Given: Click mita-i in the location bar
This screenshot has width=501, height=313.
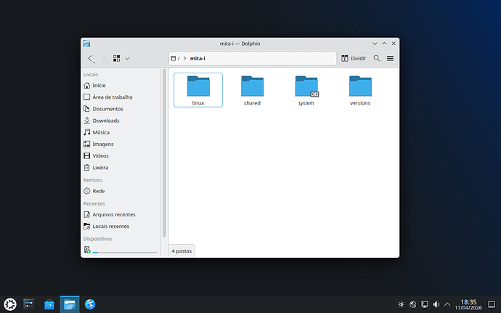Looking at the screenshot, I should (x=197, y=59).
